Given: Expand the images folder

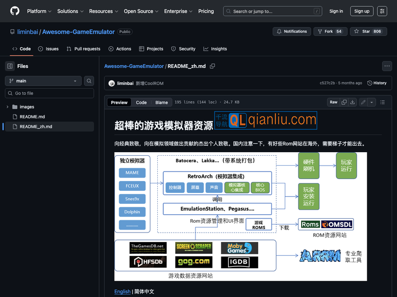Looking at the screenshot, I should [x=7, y=107].
